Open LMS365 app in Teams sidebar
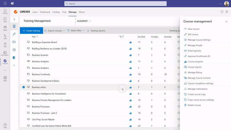Image resolution: width=231 pixels, height=130 pixels. 5,62
